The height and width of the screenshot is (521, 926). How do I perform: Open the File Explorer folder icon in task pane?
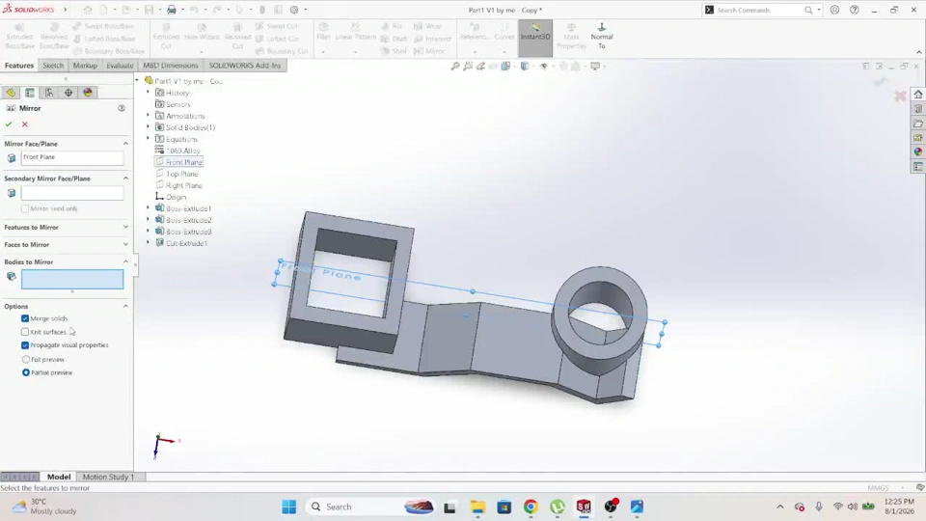point(917,123)
